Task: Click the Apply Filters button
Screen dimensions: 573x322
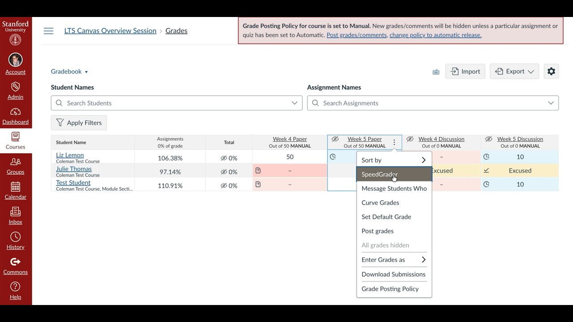Action: tap(79, 123)
